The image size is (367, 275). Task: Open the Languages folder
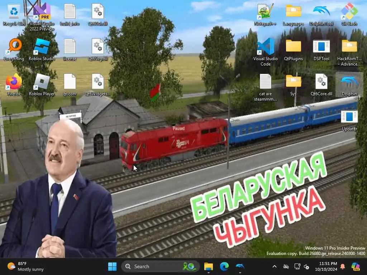click(293, 15)
